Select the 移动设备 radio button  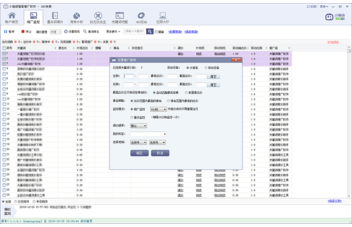click(x=205, y=68)
